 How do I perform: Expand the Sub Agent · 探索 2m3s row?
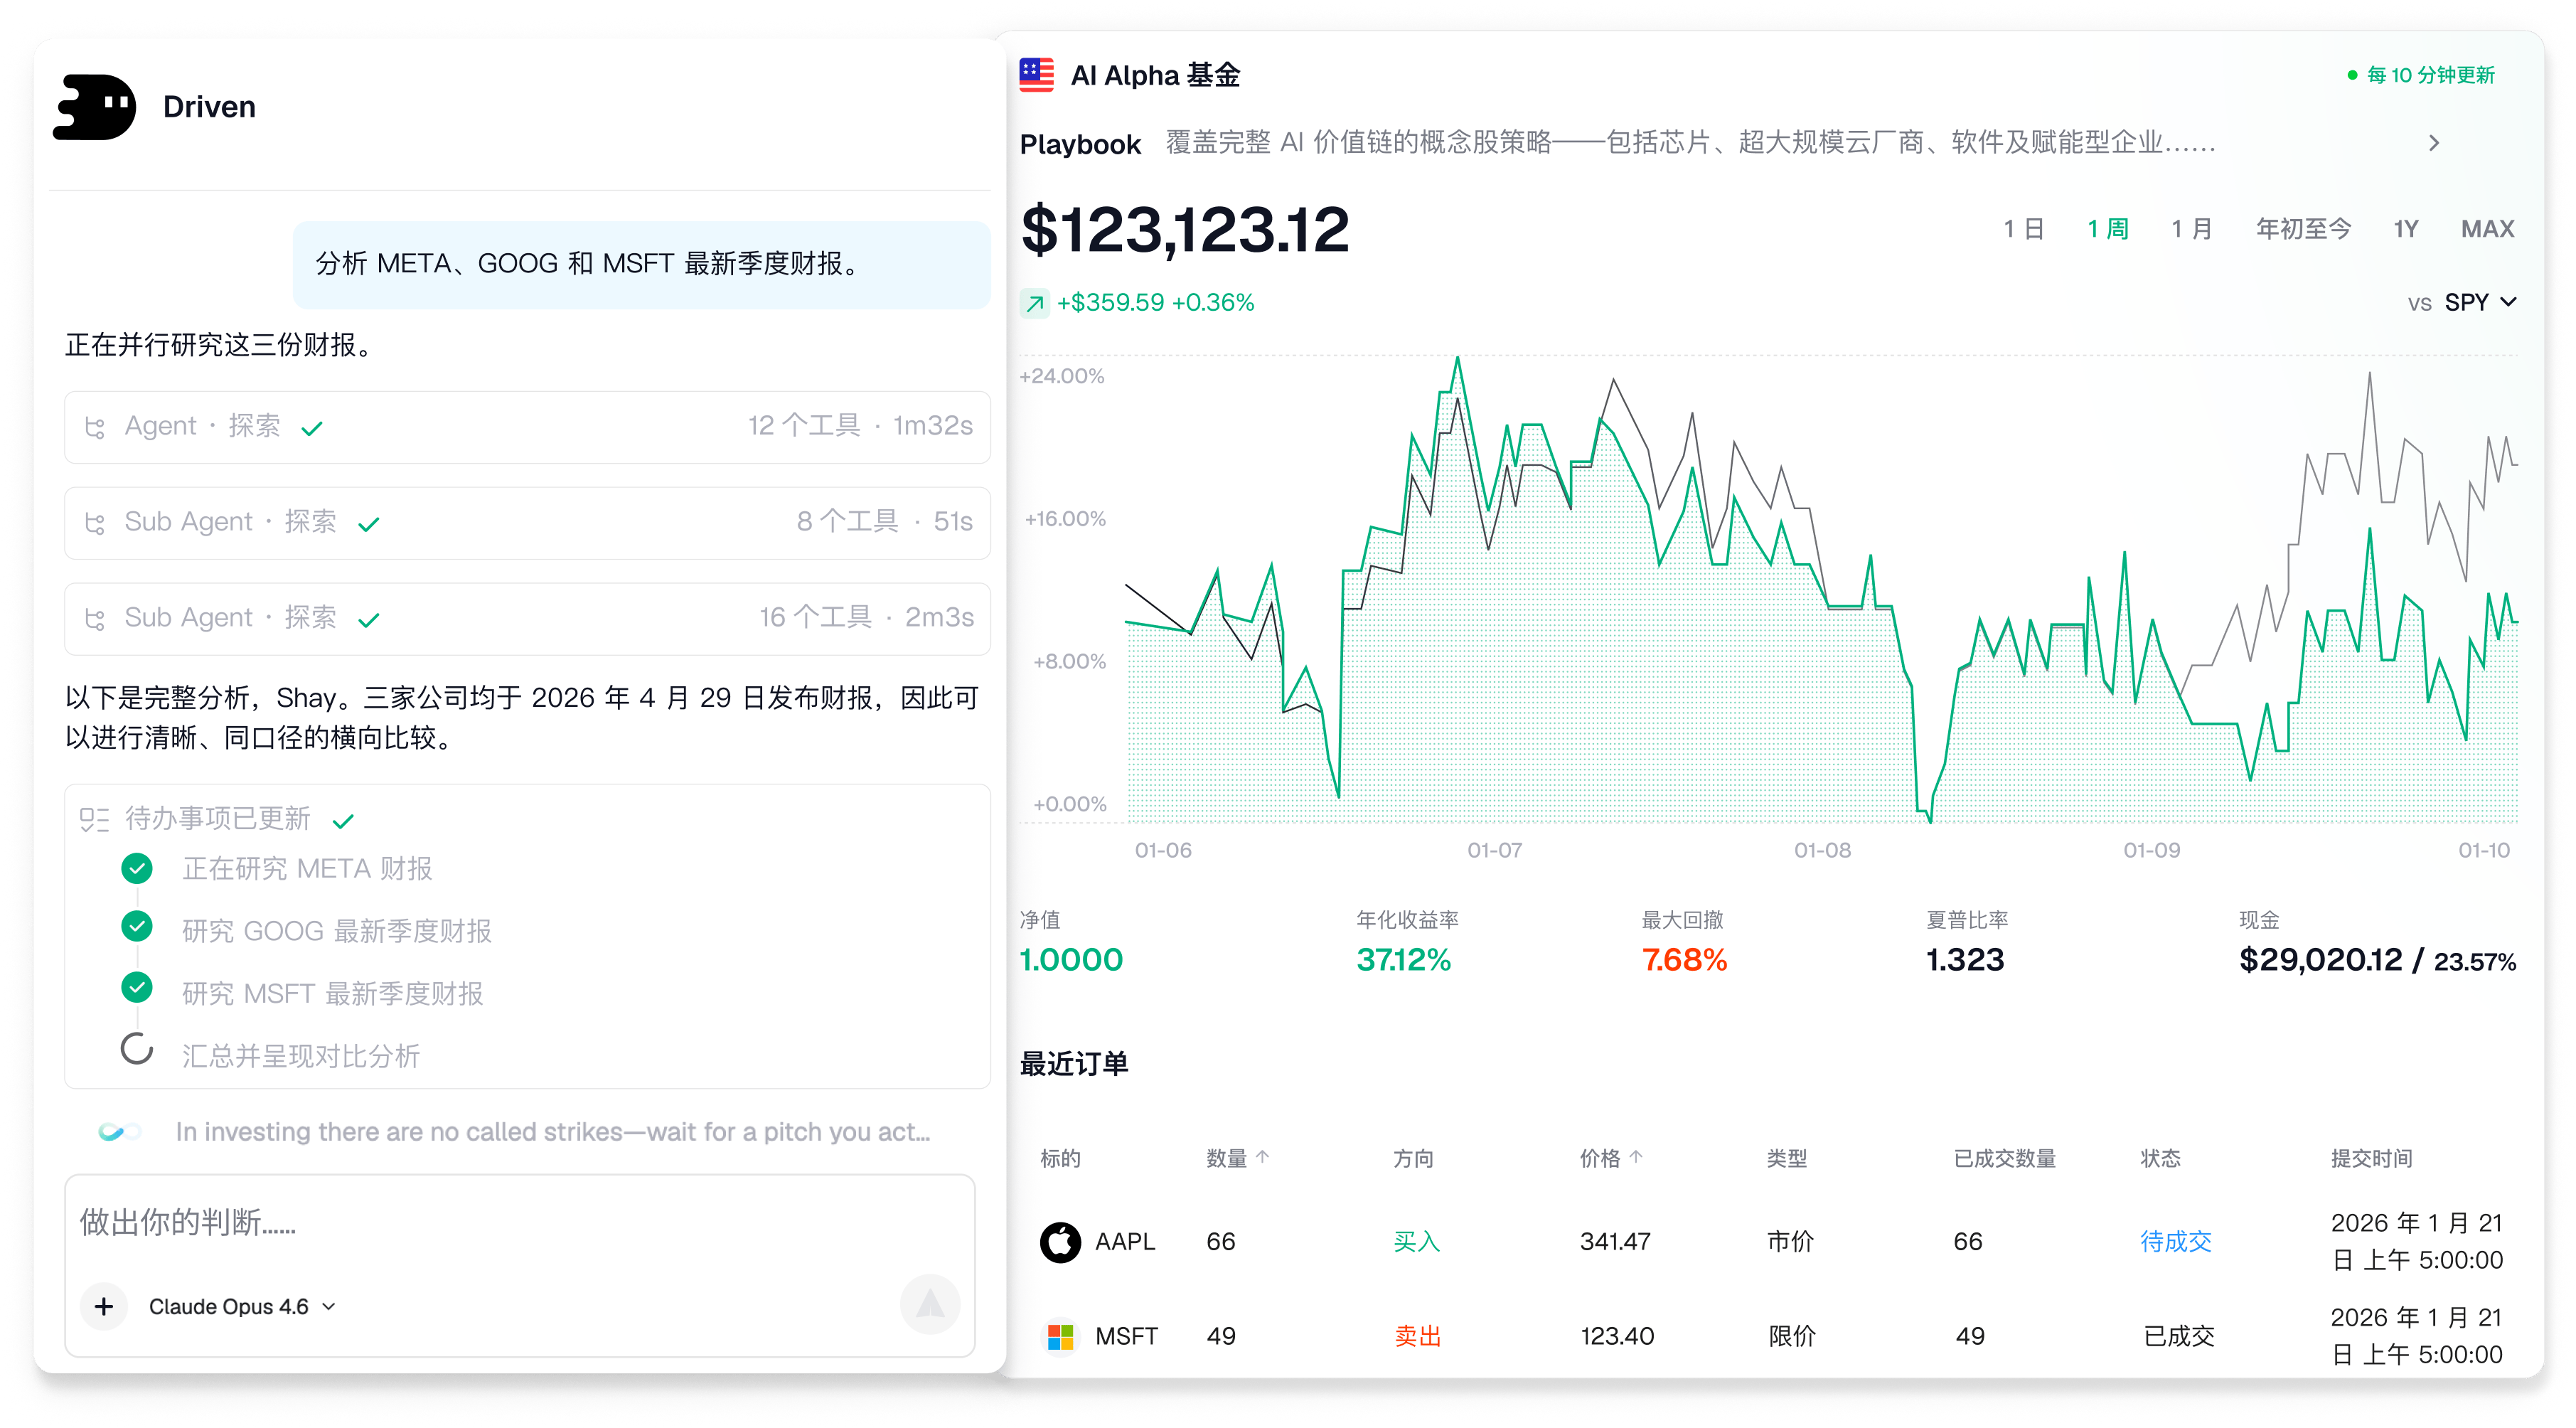click(527, 619)
